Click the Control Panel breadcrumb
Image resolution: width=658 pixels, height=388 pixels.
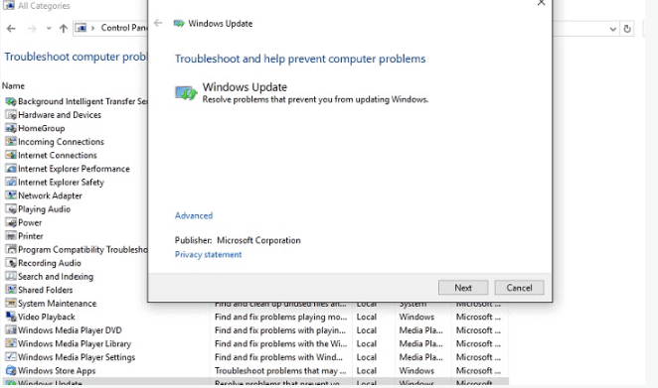click(x=124, y=28)
